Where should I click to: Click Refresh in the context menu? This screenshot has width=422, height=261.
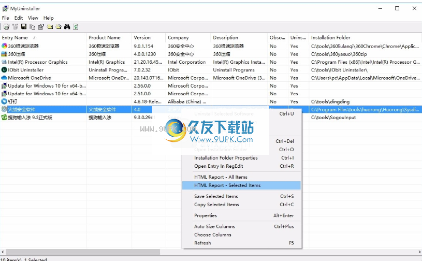click(x=241, y=243)
